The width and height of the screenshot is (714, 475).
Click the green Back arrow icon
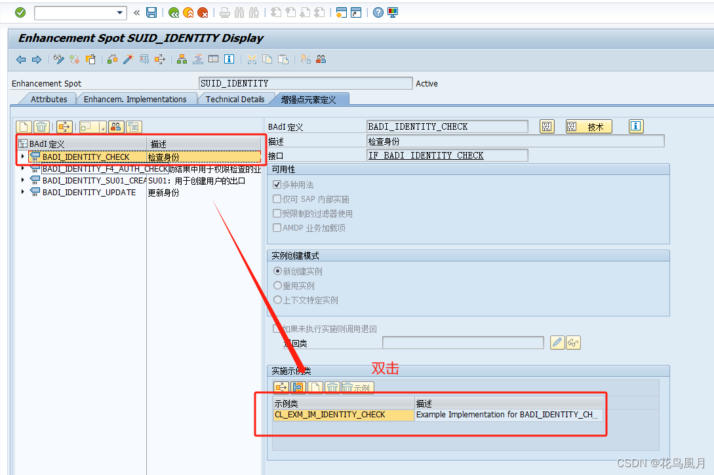174,12
